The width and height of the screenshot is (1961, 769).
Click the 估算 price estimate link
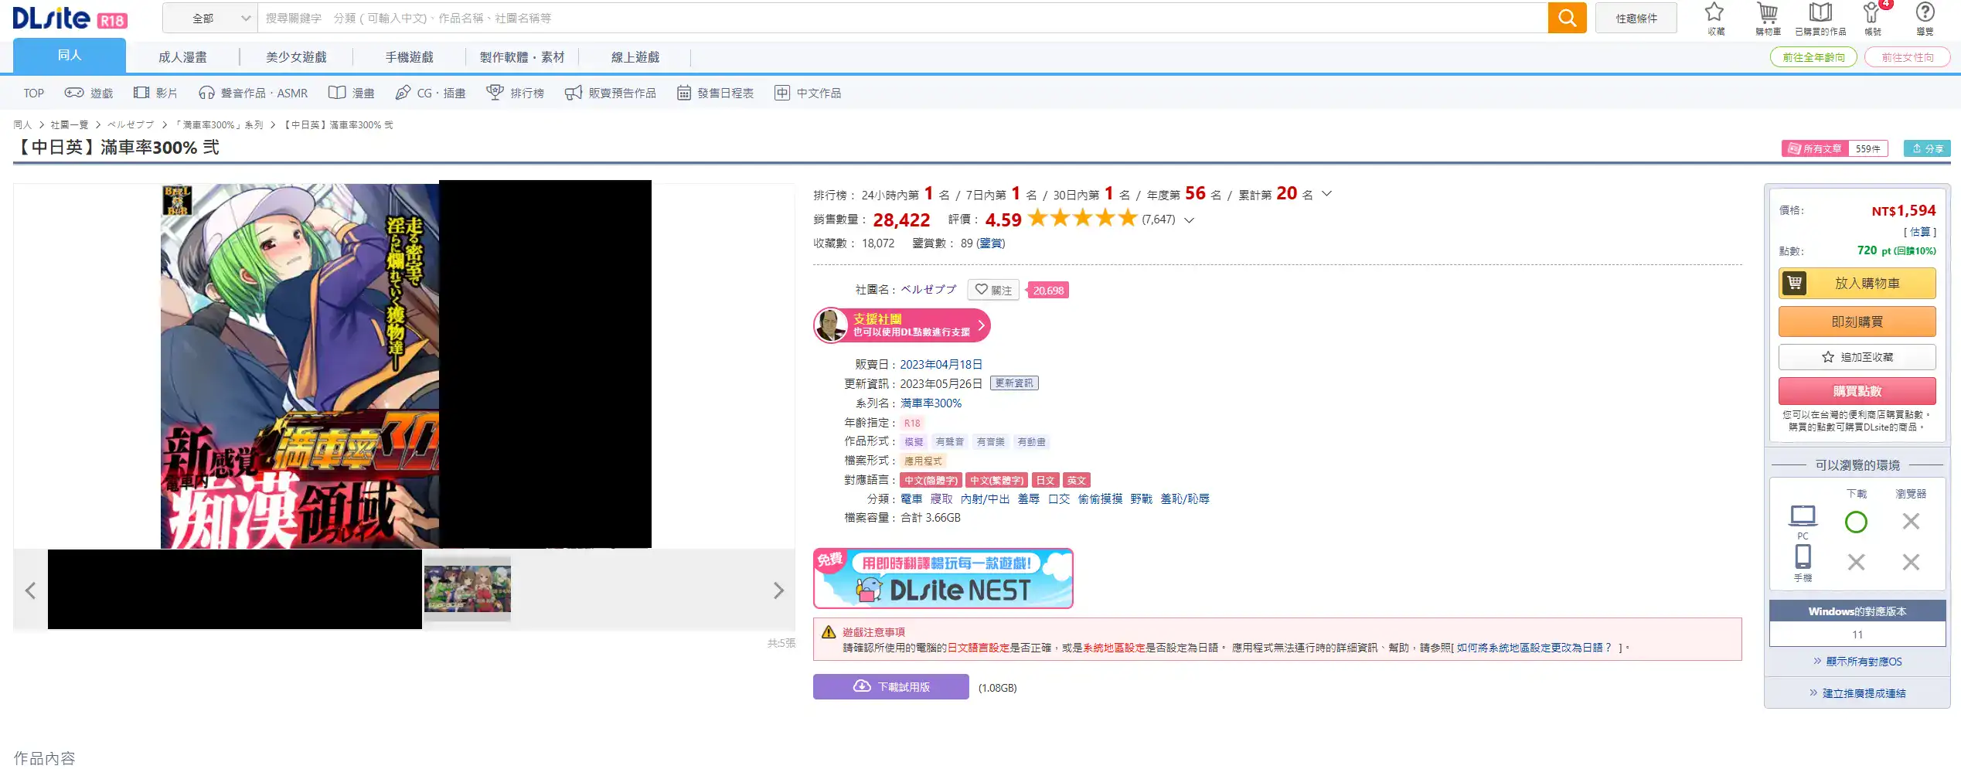pos(1919,232)
